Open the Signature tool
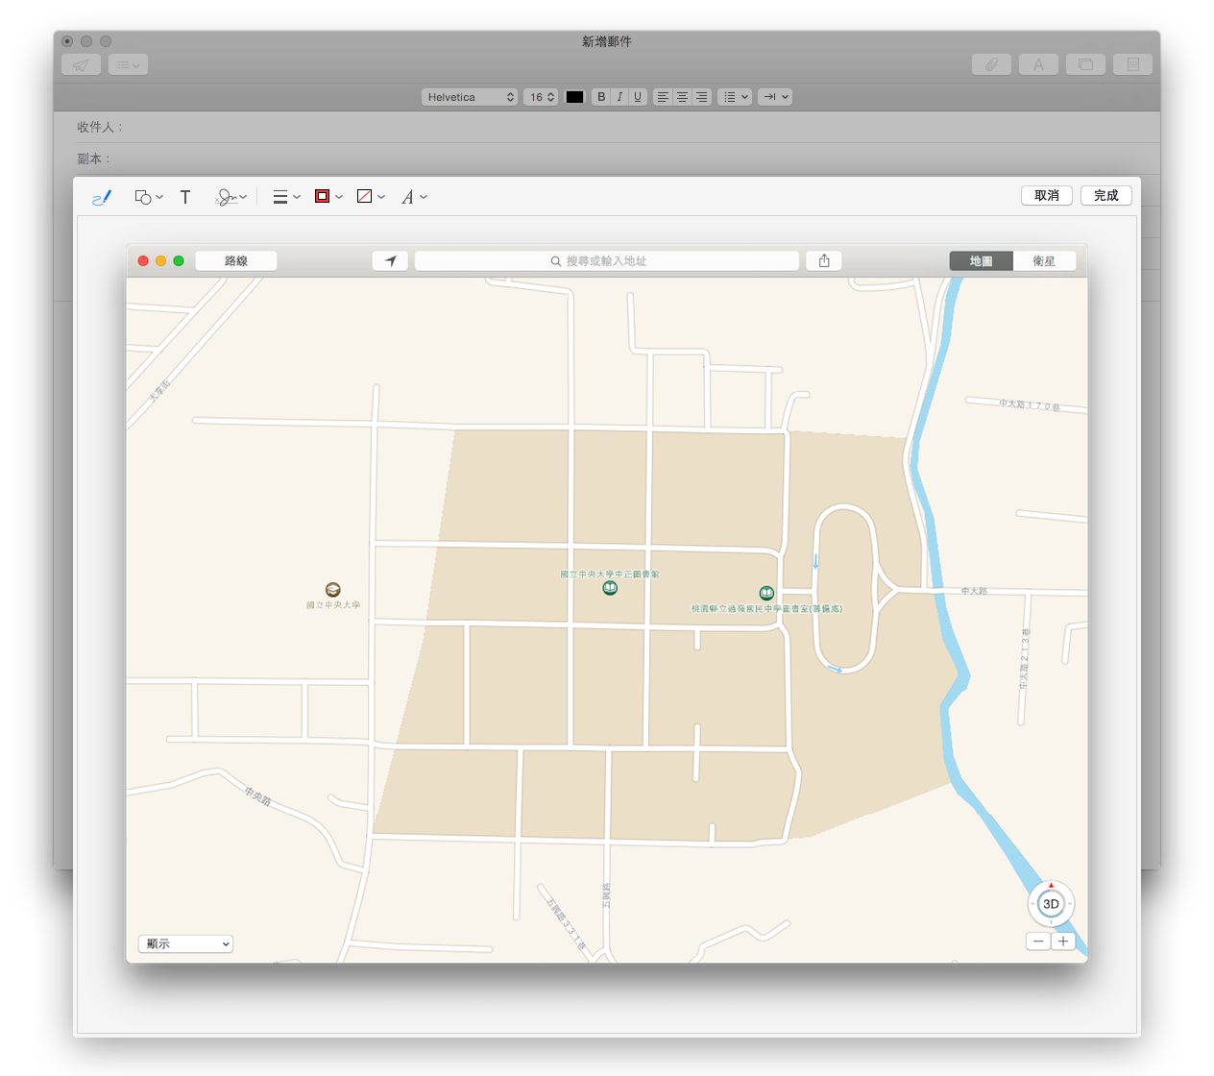Screen dimensions: 1214x1076 (230, 197)
